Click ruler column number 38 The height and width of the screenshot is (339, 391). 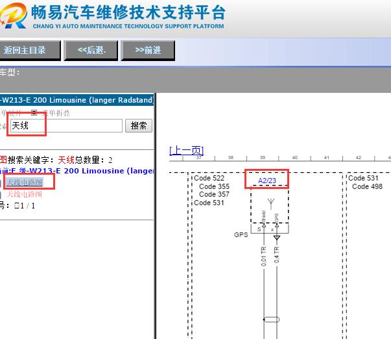point(231,157)
